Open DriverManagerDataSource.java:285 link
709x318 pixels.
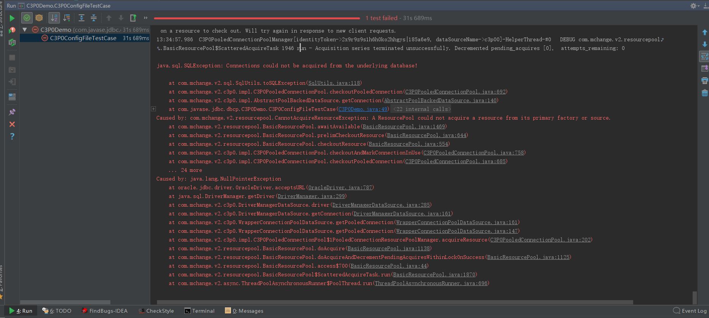coord(381,205)
